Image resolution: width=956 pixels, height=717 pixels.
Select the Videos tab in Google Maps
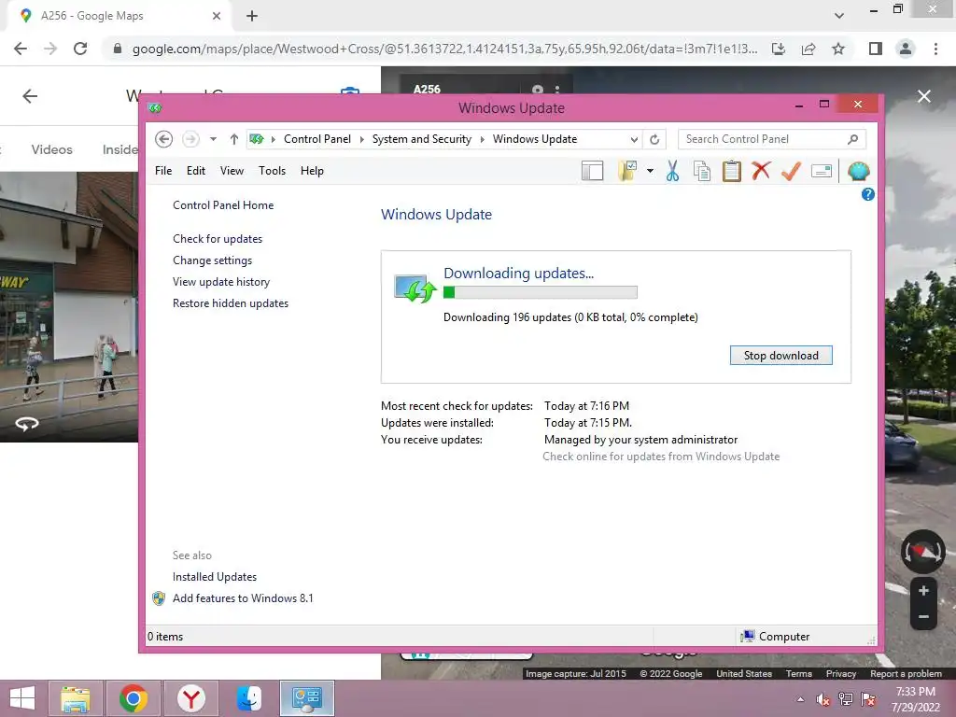pos(52,149)
